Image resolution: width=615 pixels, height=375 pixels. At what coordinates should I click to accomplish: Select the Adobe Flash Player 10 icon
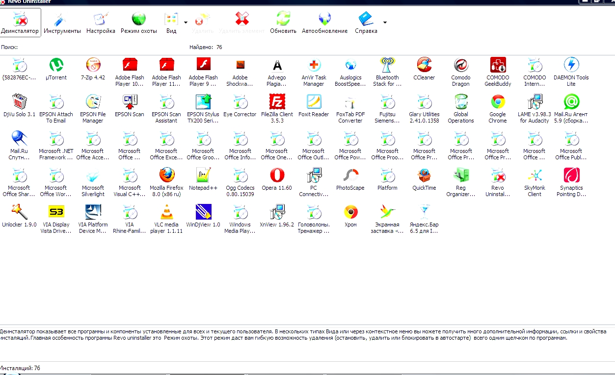(130, 65)
